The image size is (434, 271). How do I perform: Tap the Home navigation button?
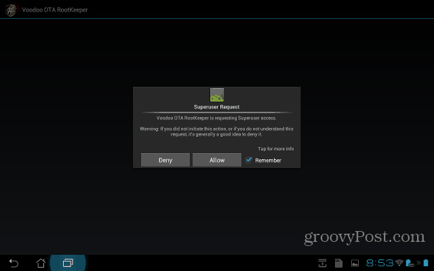41,263
